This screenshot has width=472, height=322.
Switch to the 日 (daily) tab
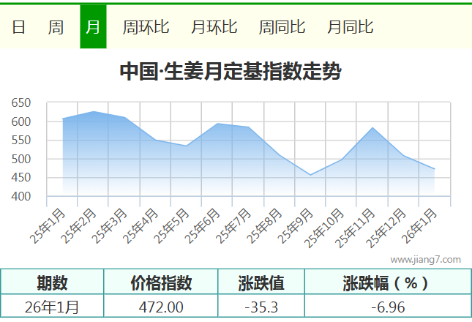click(19, 27)
